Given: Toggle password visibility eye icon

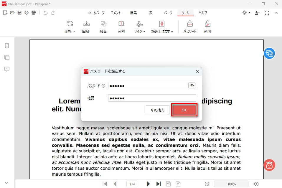Looking at the screenshot, I should (x=192, y=86).
